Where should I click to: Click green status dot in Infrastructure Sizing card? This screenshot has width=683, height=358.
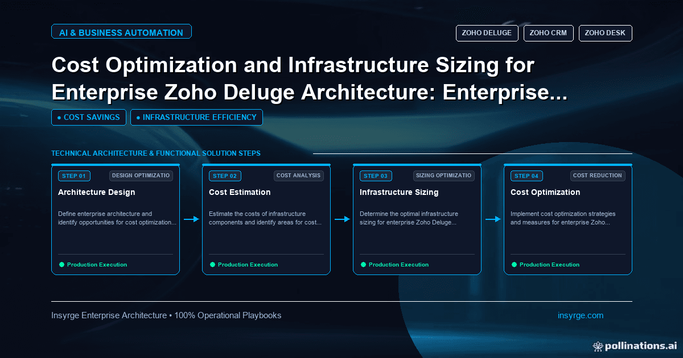tap(363, 264)
